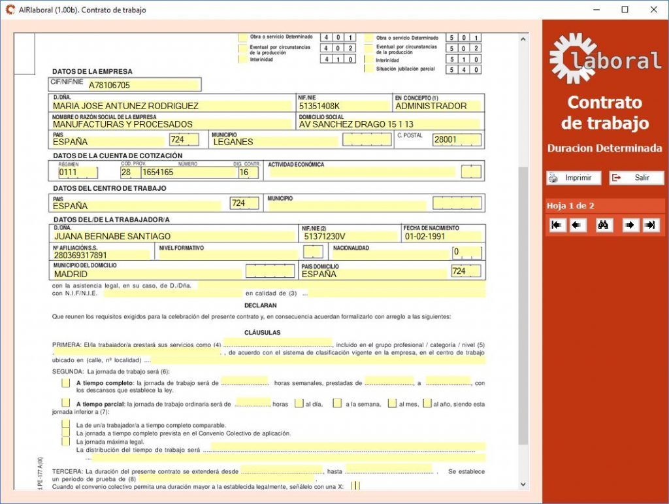Tick the 'al año' checkbox
The image size is (669, 504).
pyautogui.click(x=427, y=403)
